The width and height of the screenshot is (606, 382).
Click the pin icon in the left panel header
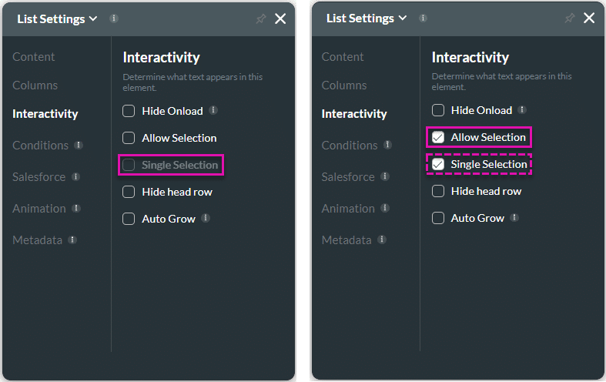[260, 18]
